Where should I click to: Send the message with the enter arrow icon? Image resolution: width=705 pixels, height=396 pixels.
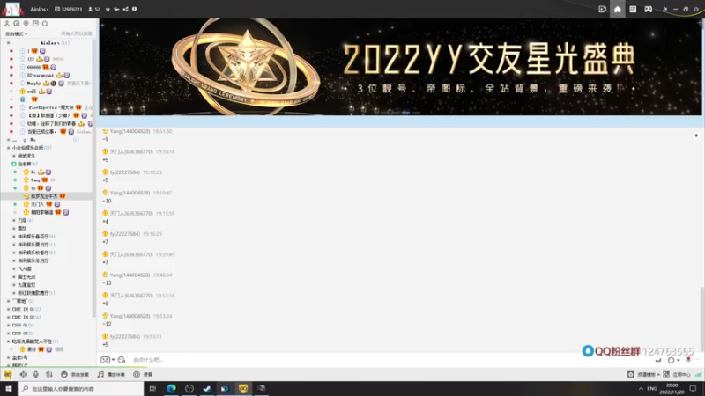pyautogui.click(x=658, y=360)
